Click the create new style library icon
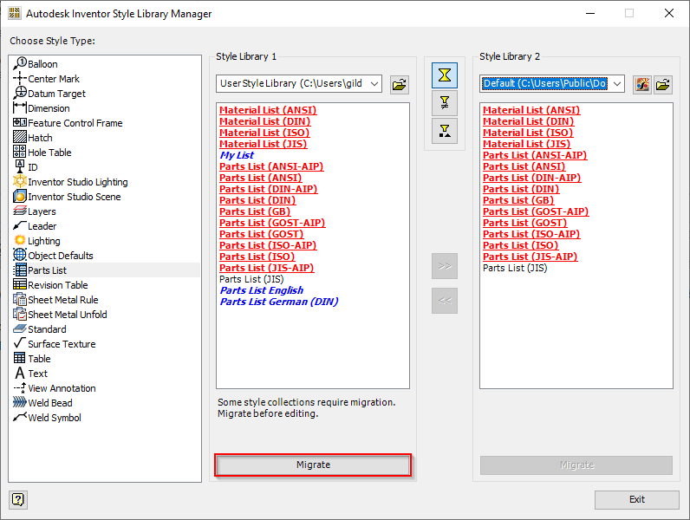 (x=642, y=84)
